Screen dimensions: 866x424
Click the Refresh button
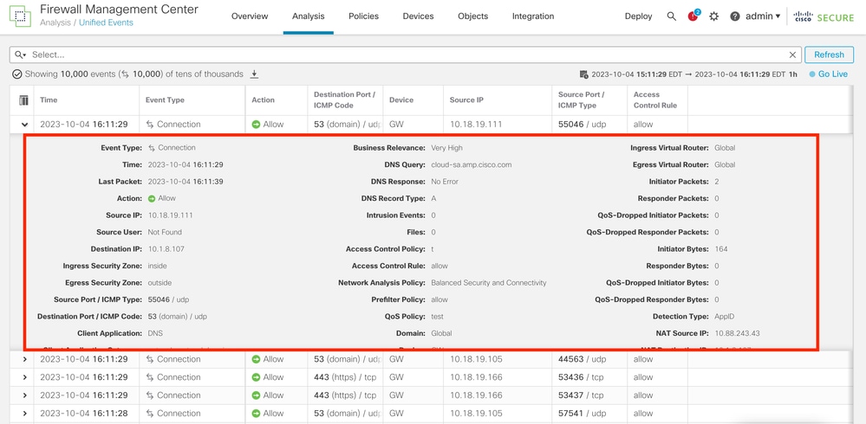click(x=829, y=55)
